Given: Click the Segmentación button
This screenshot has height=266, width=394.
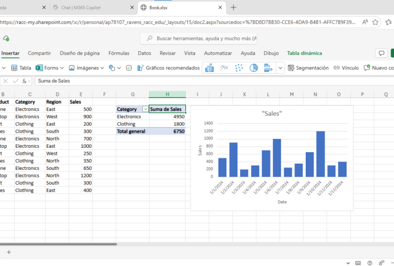Looking at the screenshot, I should click(308, 68).
